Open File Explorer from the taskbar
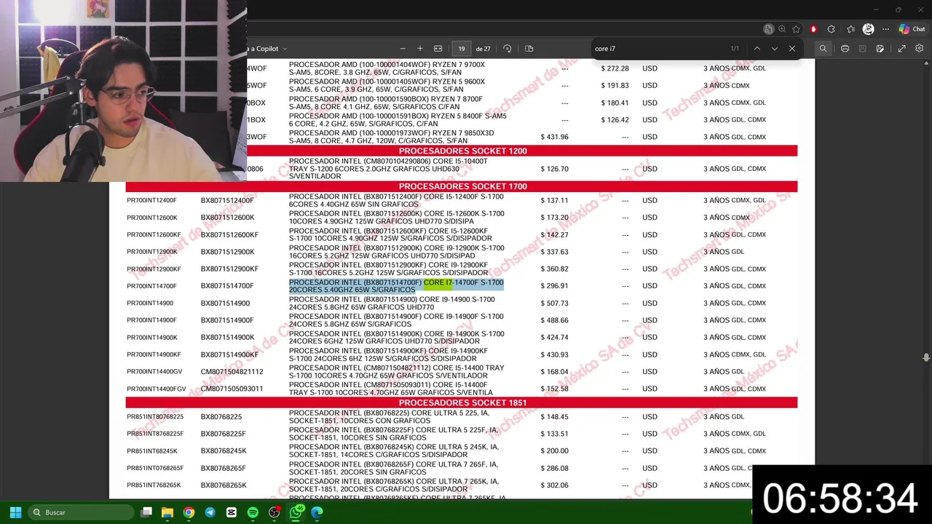Image resolution: width=932 pixels, height=524 pixels. 167,512
